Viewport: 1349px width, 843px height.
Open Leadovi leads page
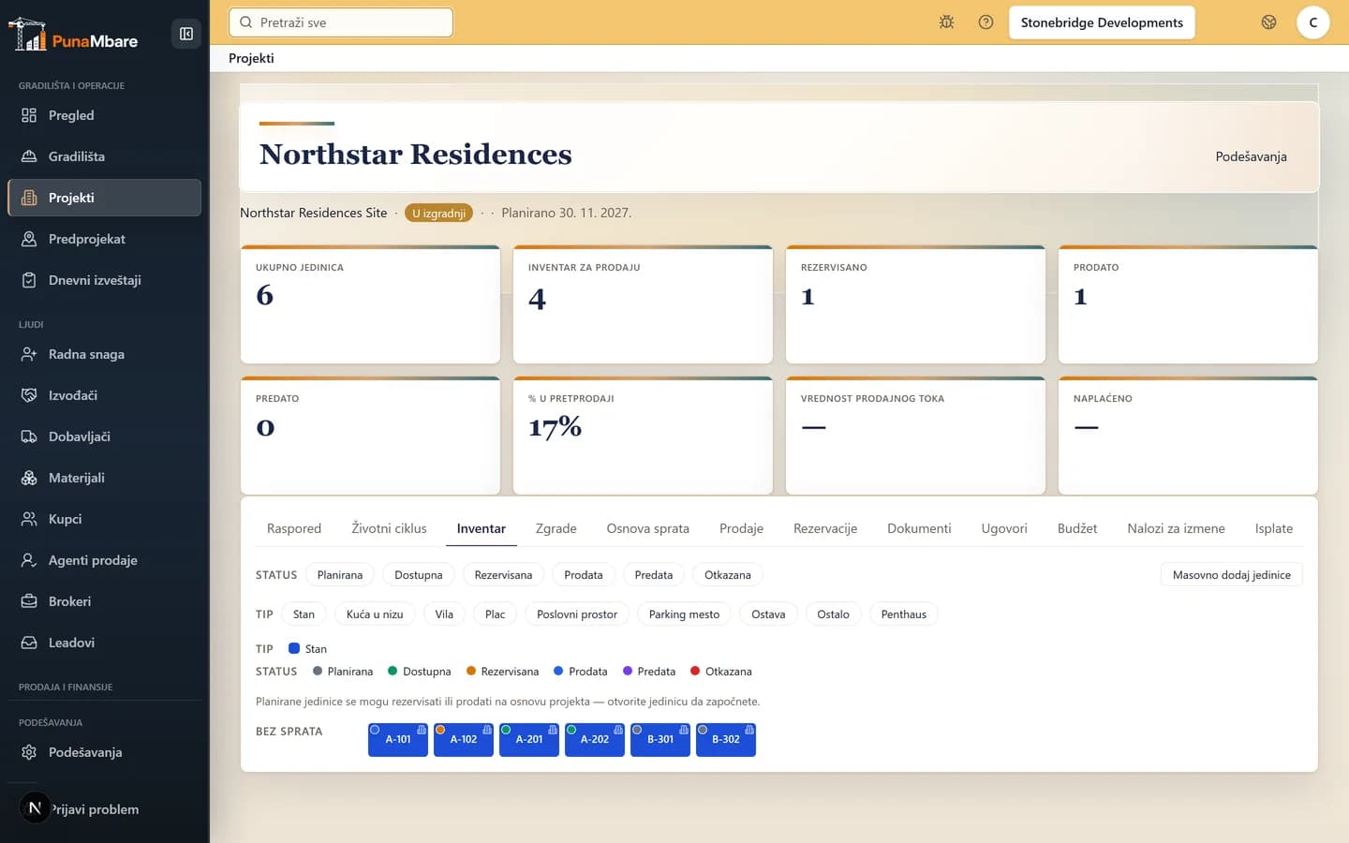[x=104, y=643]
